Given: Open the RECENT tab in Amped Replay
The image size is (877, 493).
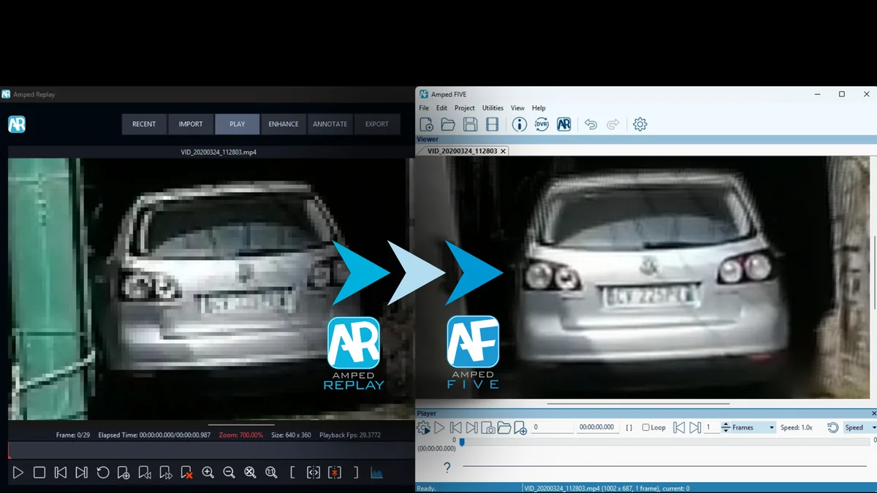Looking at the screenshot, I should pos(144,124).
